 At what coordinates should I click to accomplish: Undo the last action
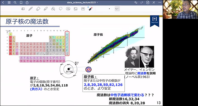coord(136,2)
